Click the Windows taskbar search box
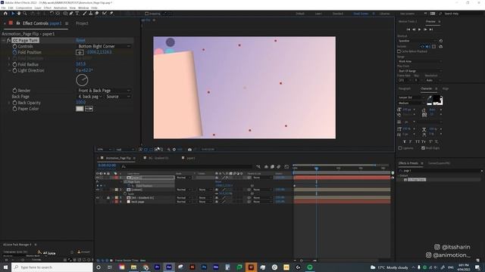Image resolution: width=485 pixels, height=272 pixels. click(x=52, y=267)
